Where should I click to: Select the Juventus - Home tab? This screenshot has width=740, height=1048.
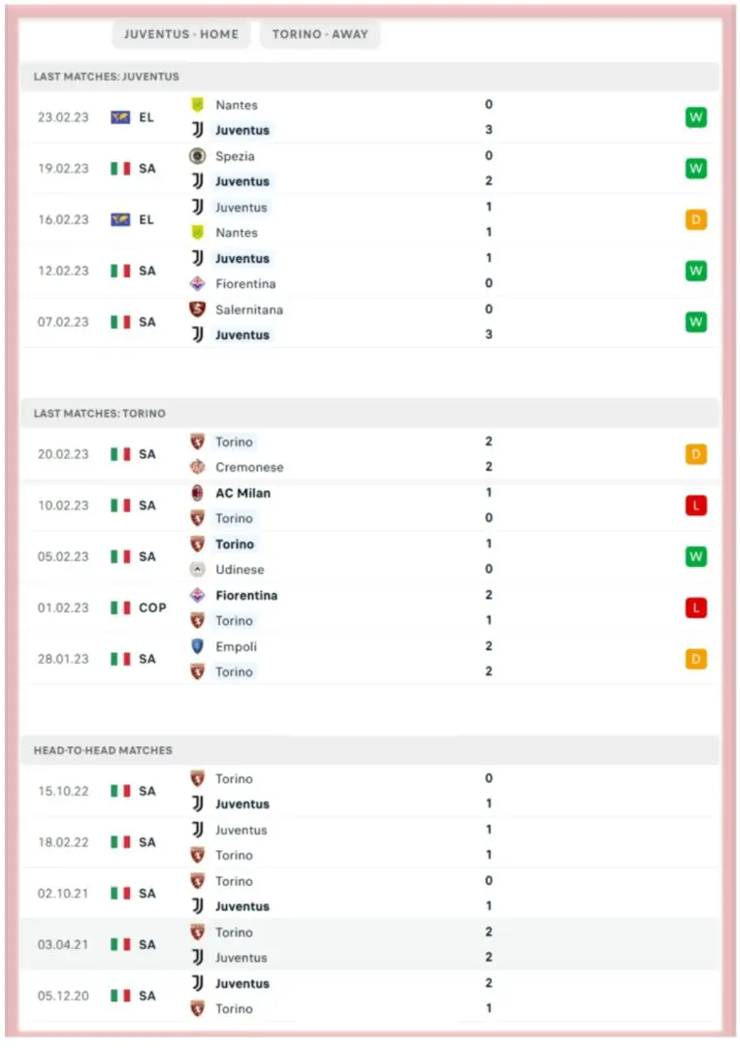coord(181,34)
